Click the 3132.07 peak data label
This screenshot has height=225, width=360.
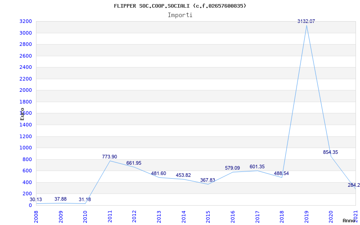pyautogui.click(x=306, y=21)
